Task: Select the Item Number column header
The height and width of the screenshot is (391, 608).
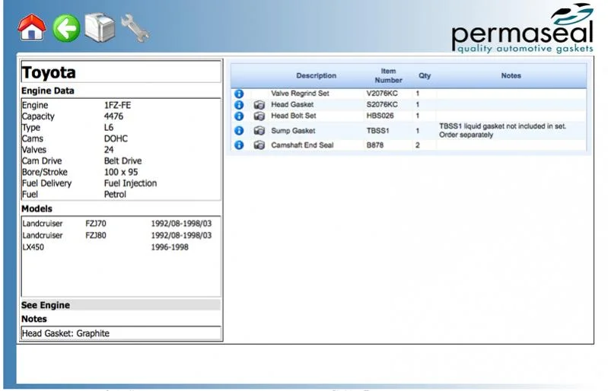Action: click(388, 75)
